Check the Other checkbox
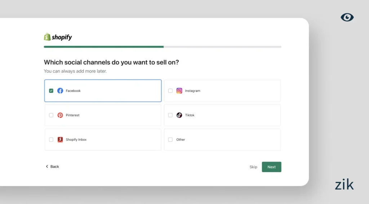Viewport: 369px width, 204px height. (170, 139)
